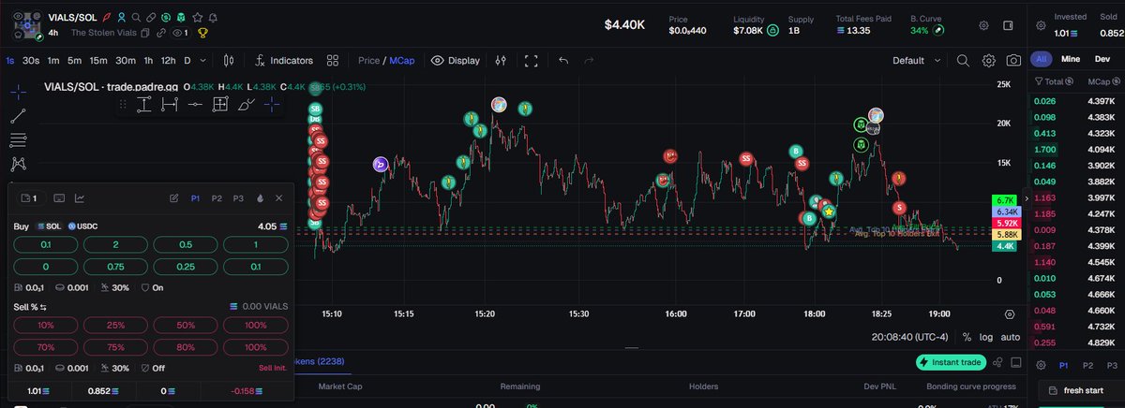The height and width of the screenshot is (408, 1125).
Task: Filter trades by Dev
Action: tap(1102, 59)
